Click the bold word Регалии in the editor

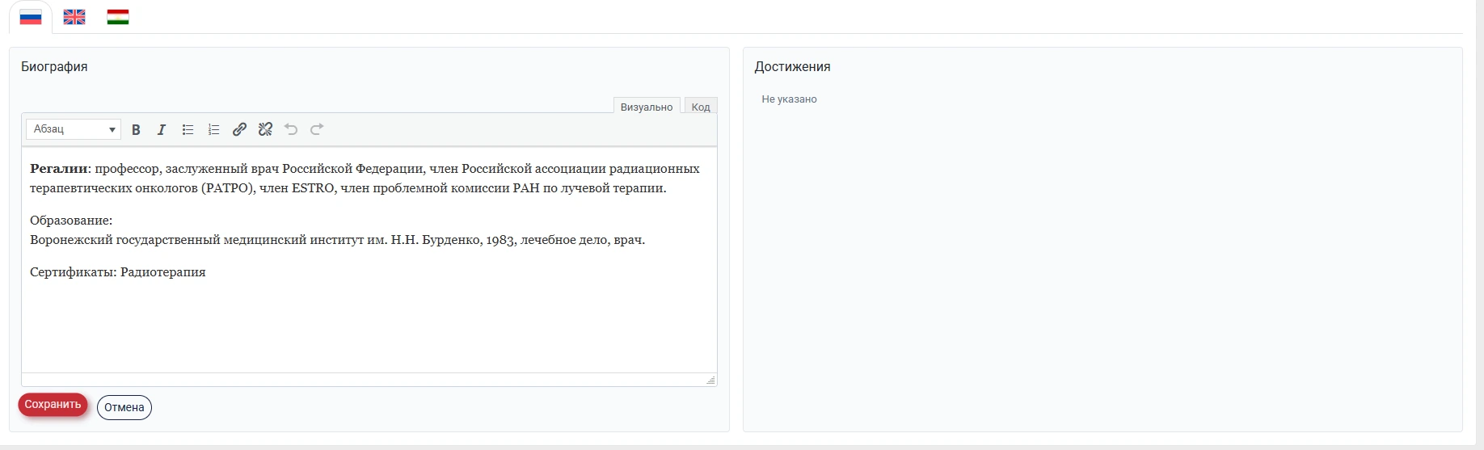[59, 169]
